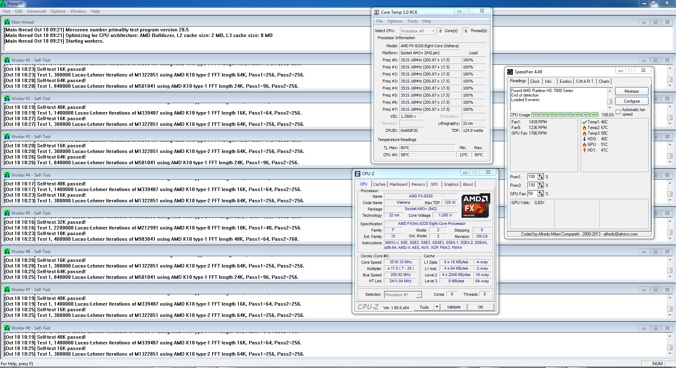
Task: Open the About tab in CPU-Z
Action: pyautogui.click(x=468, y=184)
